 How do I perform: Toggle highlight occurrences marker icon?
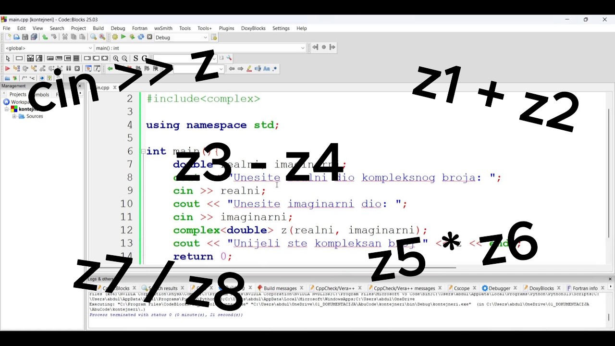249,68
